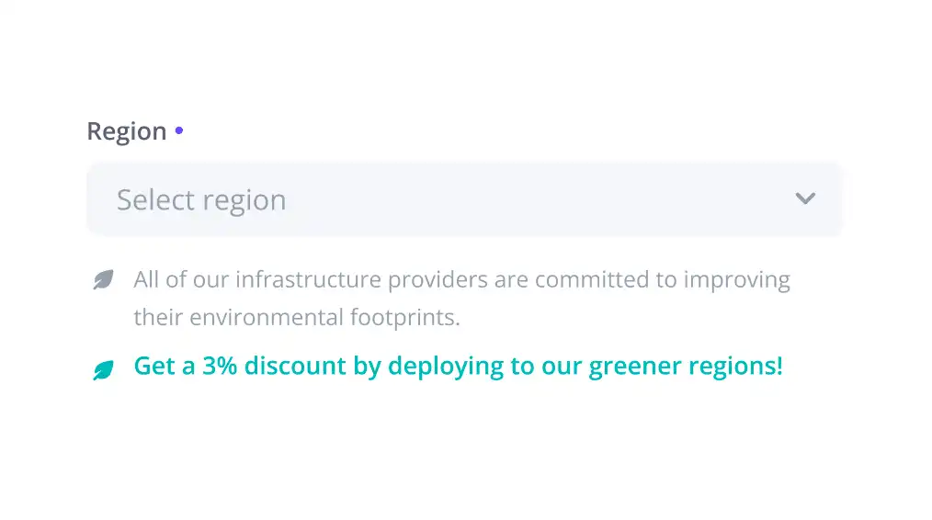Click the "Select region" placeholder text
Image resolution: width=932 pixels, height=520 pixels.
tap(201, 200)
